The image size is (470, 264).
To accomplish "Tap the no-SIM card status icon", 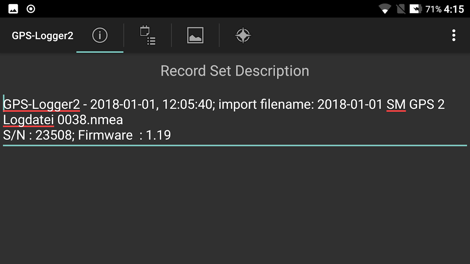I will point(401,9).
